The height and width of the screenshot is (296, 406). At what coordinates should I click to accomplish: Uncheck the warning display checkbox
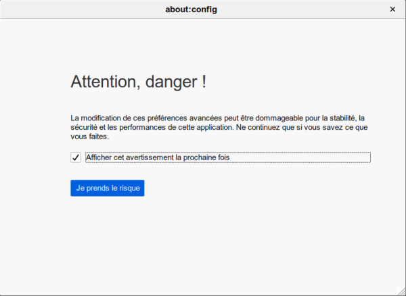coord(76,157)
